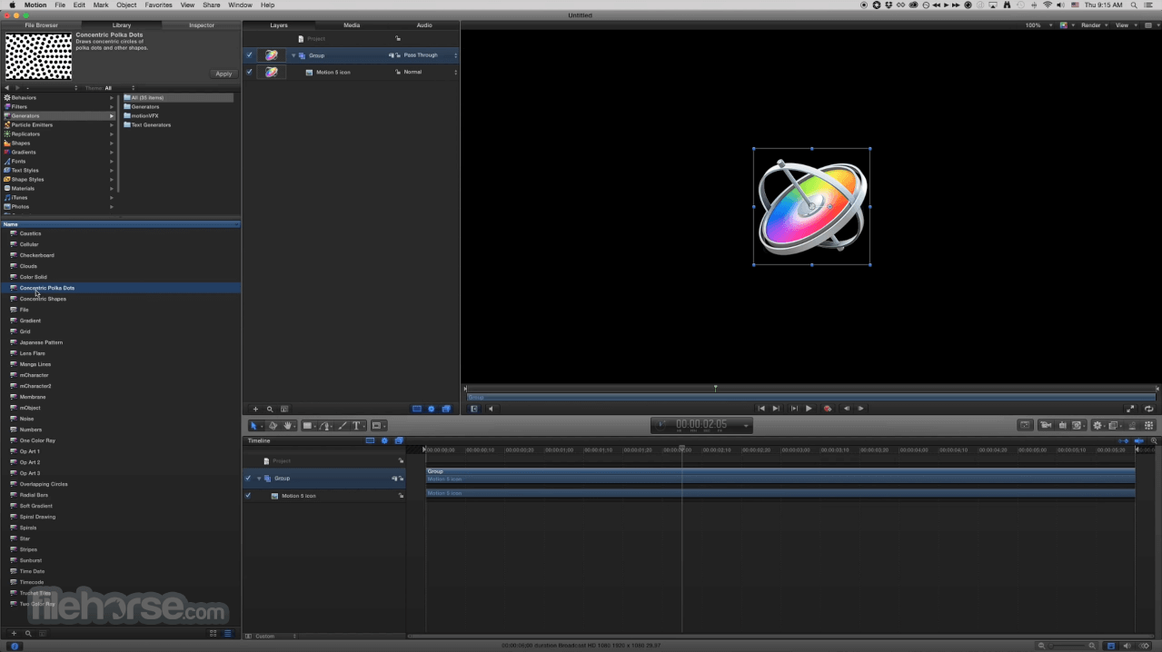Screen dimensions: 1162x652
Task: Open Add Behavior gear menu
Action: point(1097,425)
